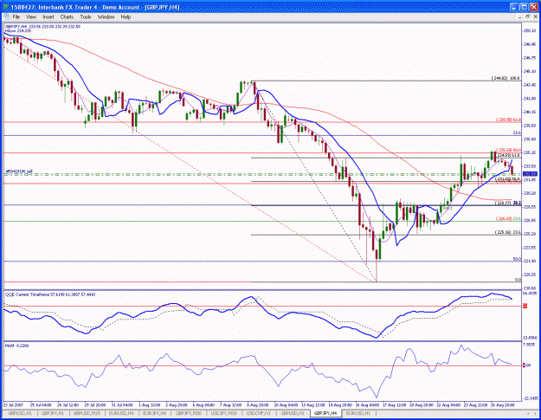
Task: Switch to the USDJPY,M30 chart tab
Action: click(224, 413)
